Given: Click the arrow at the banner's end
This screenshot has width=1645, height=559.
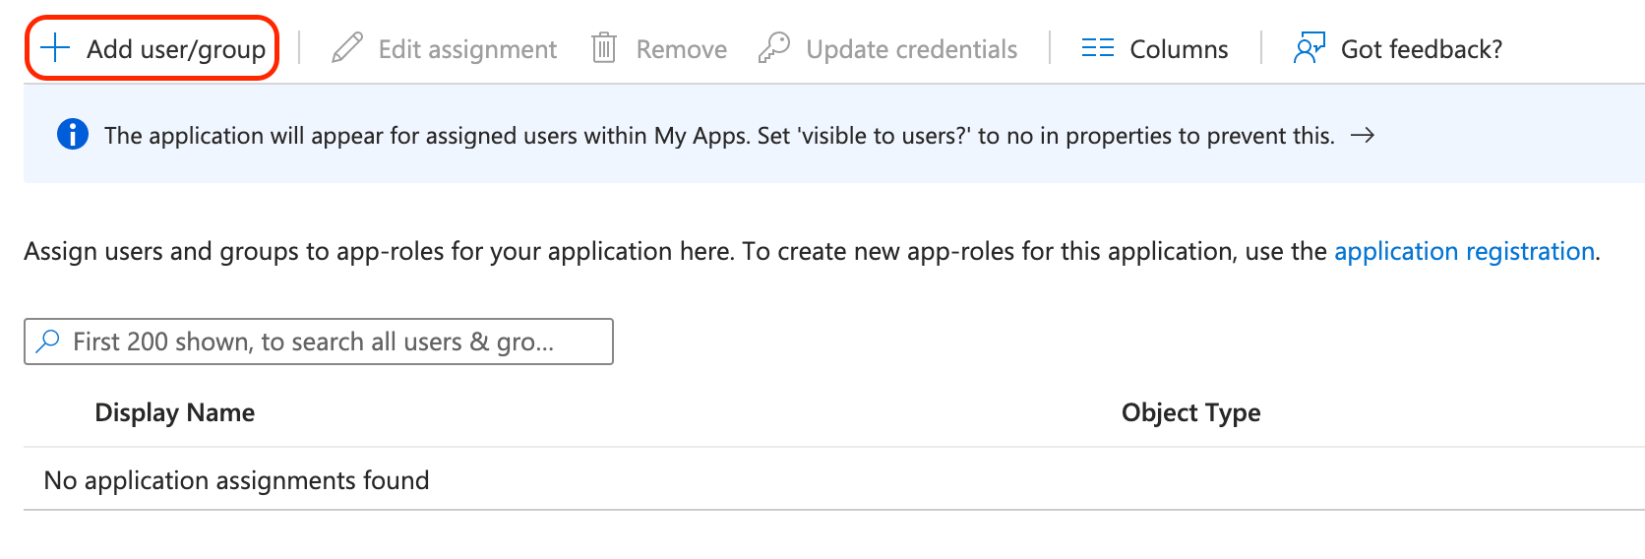Looking at the screenshot, I should [1363, 136].
